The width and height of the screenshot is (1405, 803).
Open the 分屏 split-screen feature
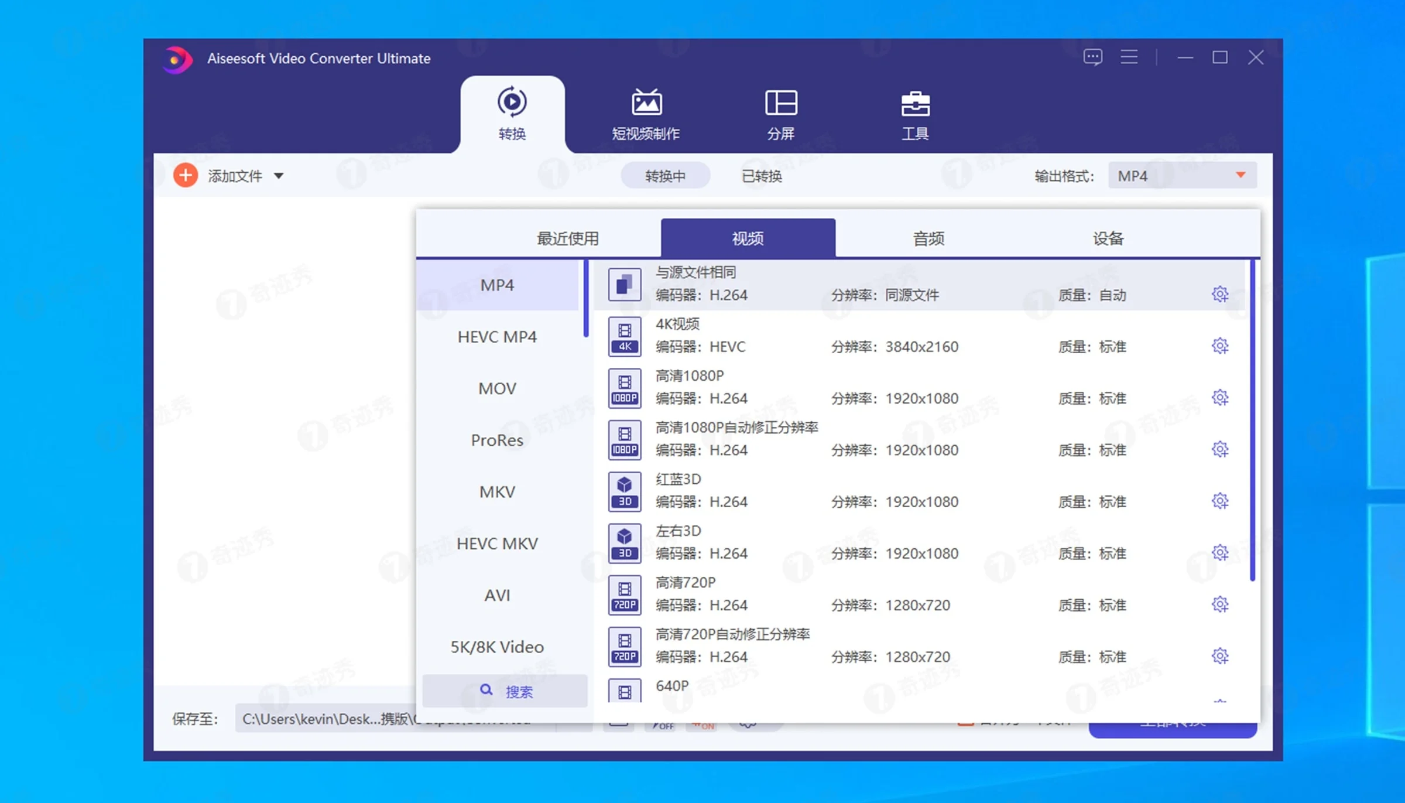780,114
